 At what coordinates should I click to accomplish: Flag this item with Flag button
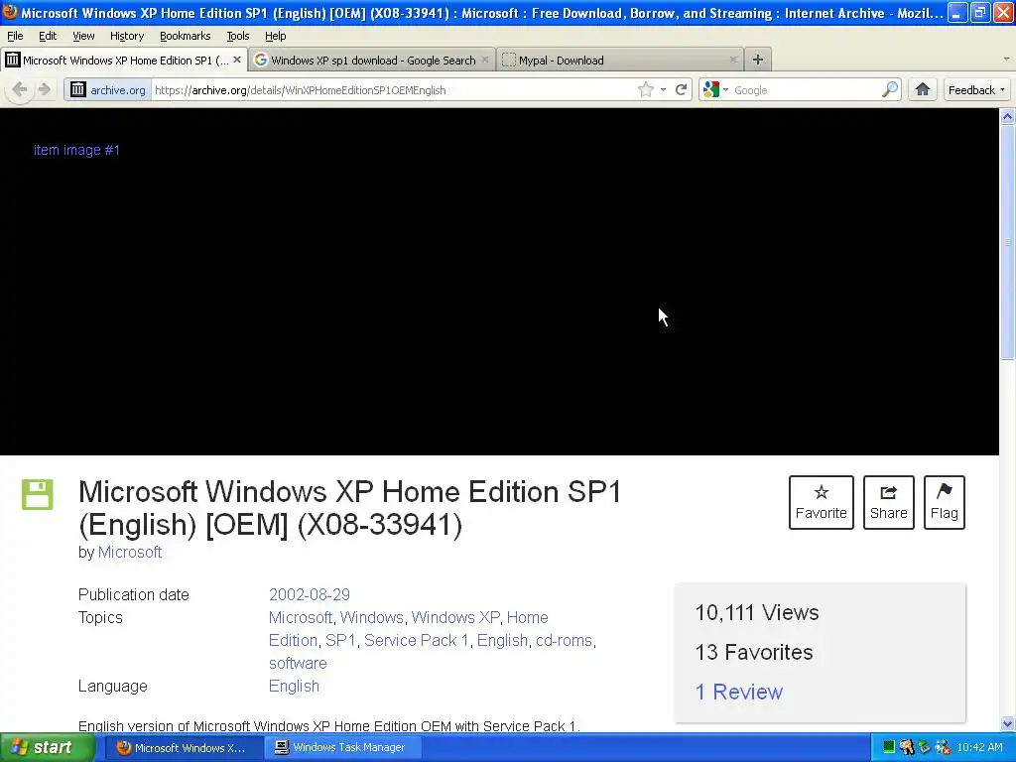(x=945, y=502)
